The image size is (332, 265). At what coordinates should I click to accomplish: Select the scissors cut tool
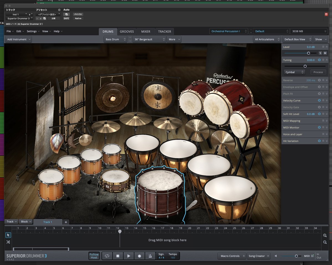(x=8, y=242)
